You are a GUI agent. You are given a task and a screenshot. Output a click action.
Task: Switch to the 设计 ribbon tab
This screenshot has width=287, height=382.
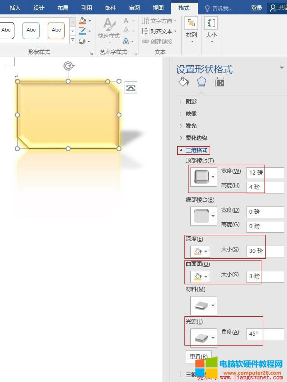pyautogui.click(x=39, y=8)
